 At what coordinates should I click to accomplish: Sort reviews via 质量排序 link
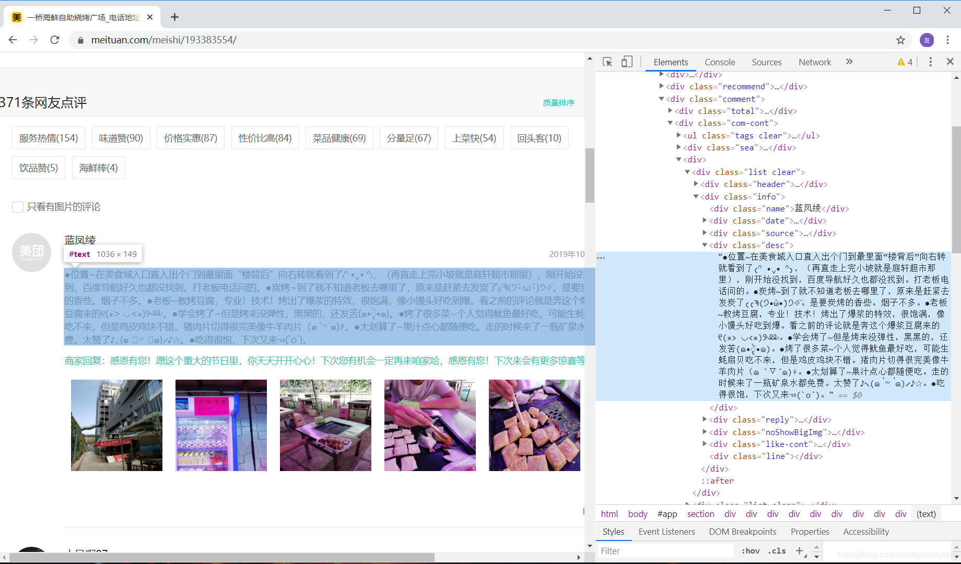558,103
